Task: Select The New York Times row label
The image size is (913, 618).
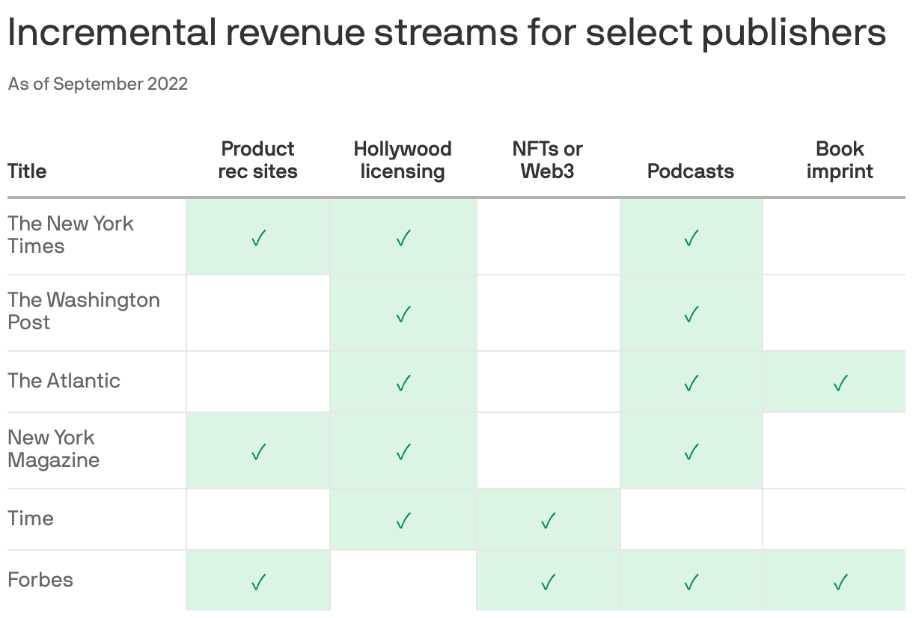Action: point(70,235)
